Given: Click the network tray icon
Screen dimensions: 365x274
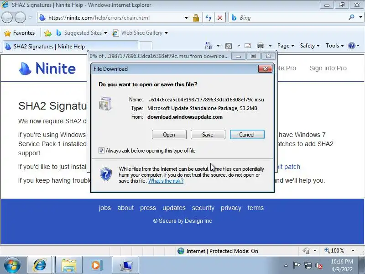Looking at the screenshot, I should click(x=308, y=265).
